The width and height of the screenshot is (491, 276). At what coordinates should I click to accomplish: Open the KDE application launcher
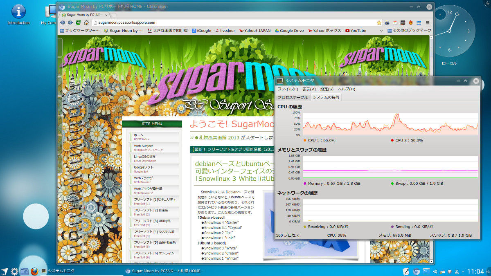pyautogui.click(x=4, y=271)
